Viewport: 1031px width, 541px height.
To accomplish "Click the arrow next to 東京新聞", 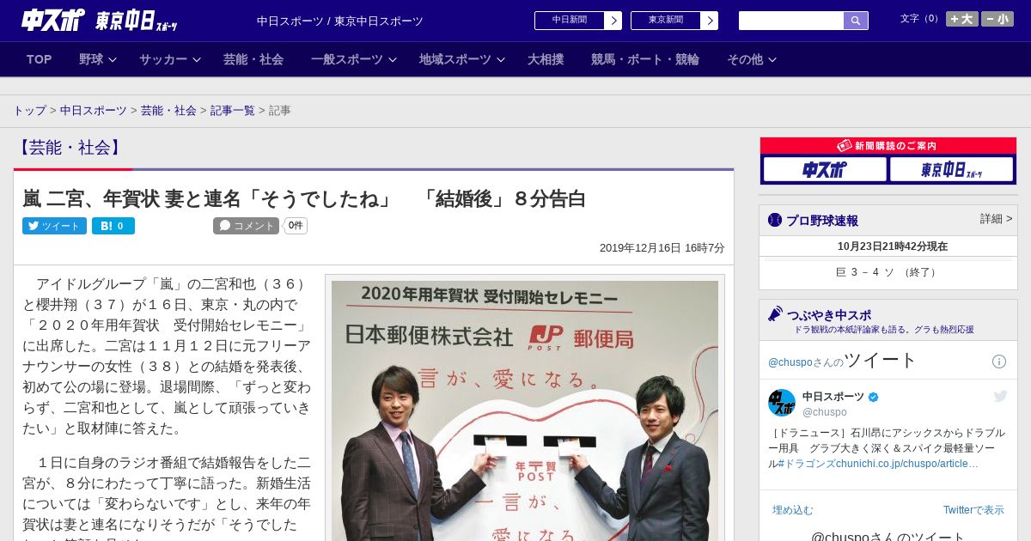I will coord(710,21).
